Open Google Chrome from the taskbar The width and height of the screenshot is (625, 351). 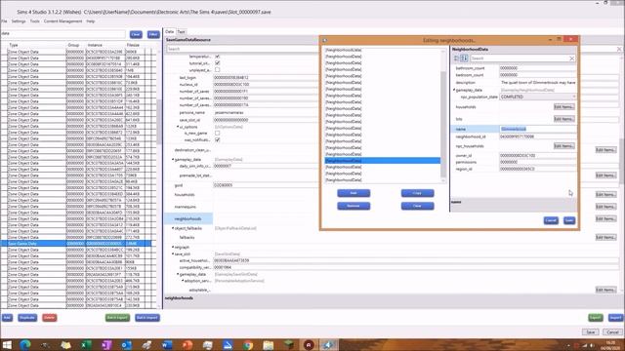(248, 344)
